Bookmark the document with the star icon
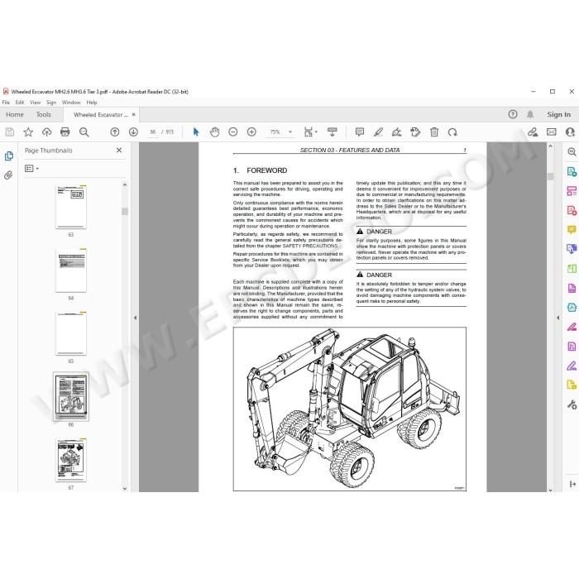The width and height of the screenshot is (579, 579). (x=28, y=132)
